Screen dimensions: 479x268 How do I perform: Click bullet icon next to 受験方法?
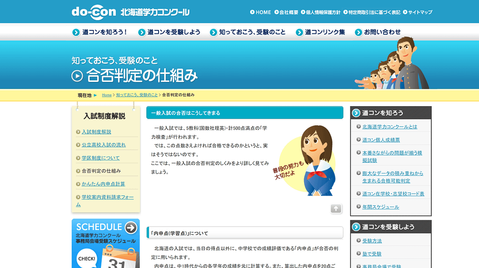click(359, 240)
